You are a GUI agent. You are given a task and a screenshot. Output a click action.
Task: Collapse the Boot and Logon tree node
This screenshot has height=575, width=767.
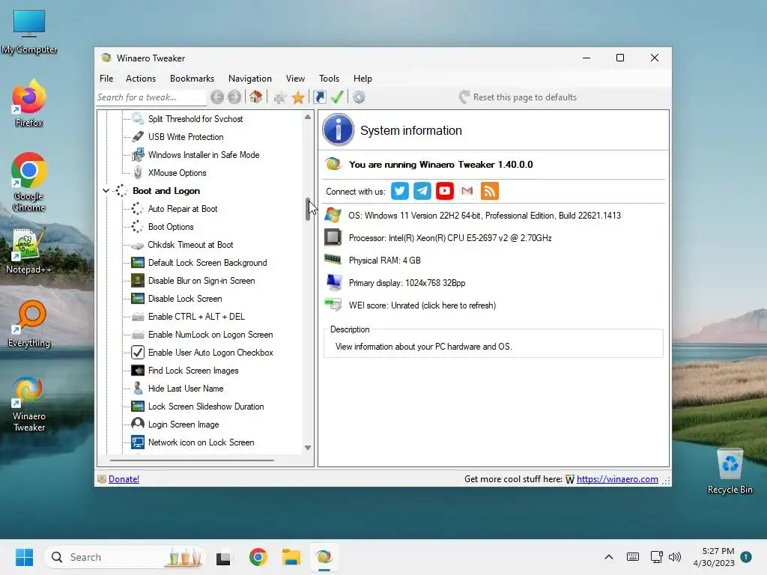pyautogui.click(x=106, y=191)
